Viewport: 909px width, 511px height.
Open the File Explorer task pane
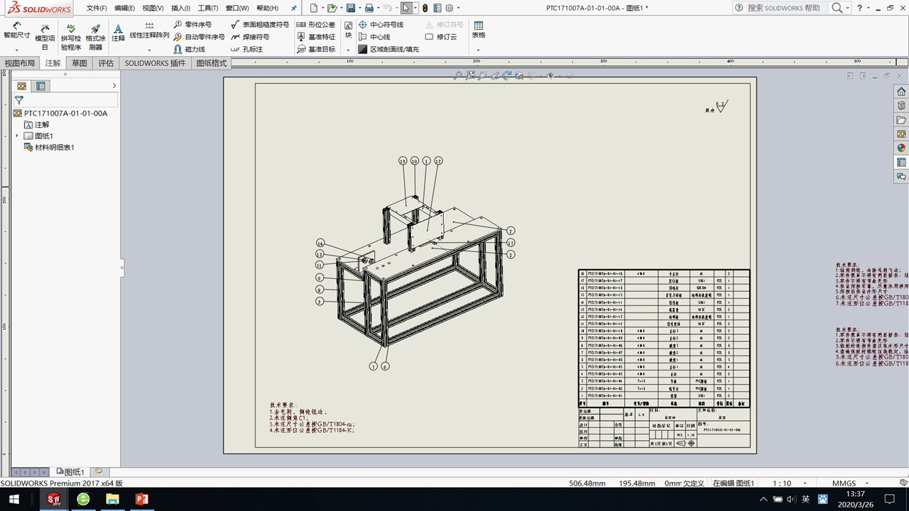click(901, 120)
